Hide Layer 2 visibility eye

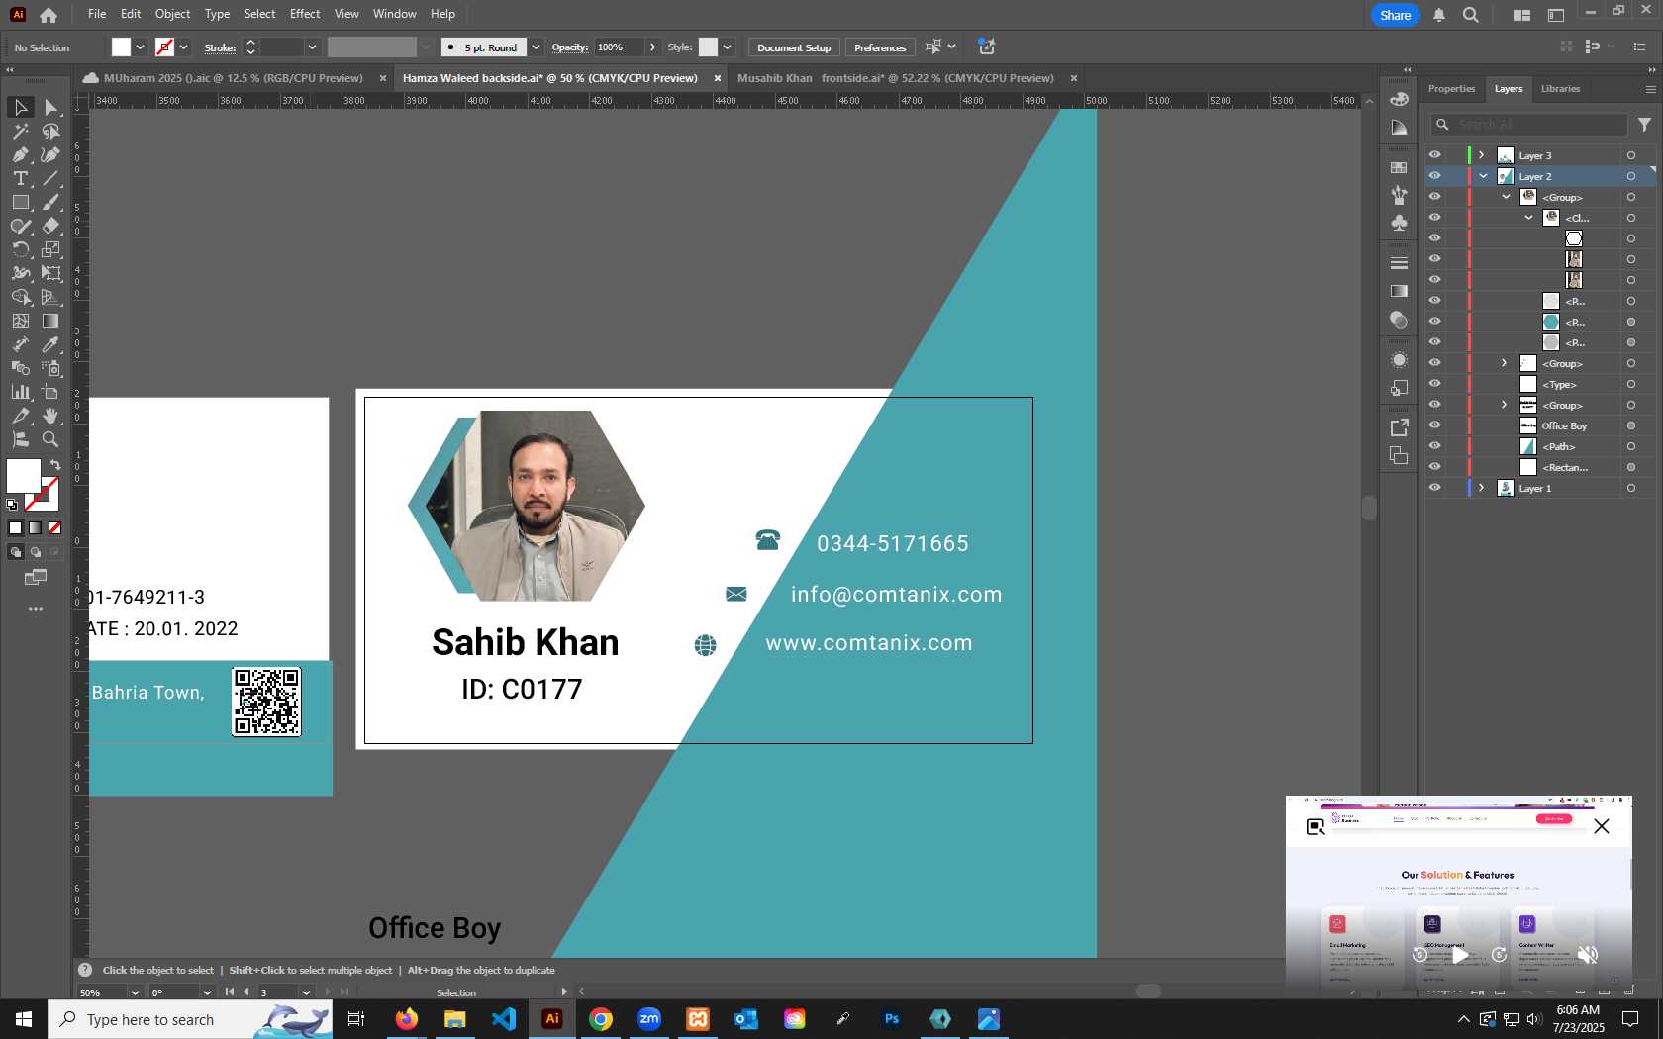click(1434, 176)
